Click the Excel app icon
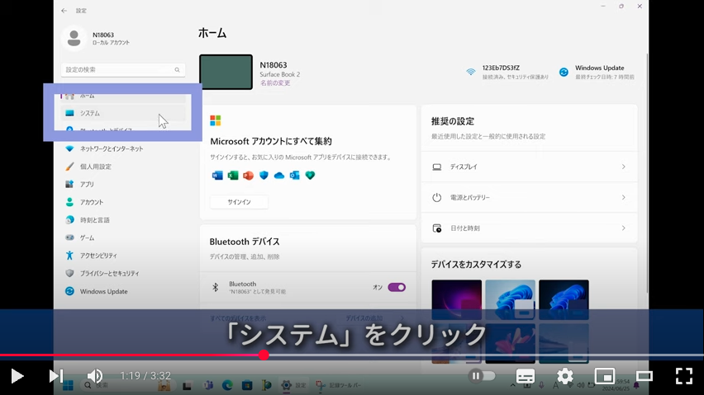Viewport: 704px width, 395px height. pyautogui.click(x=233, y=175)
